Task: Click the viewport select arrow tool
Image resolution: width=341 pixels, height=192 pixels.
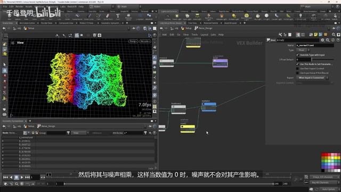Action: 5,65
